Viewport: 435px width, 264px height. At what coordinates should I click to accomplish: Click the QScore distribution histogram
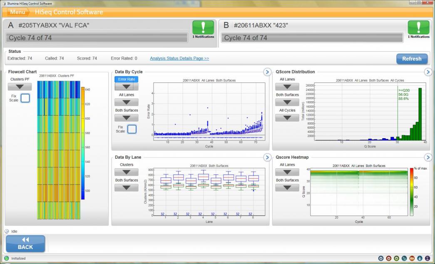pyautogui.click(x=370, y=111)
